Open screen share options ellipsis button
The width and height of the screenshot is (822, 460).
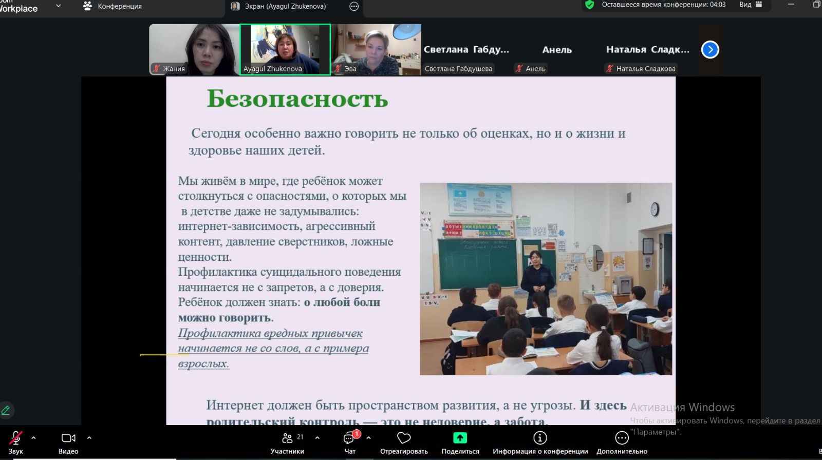[354, 6]
